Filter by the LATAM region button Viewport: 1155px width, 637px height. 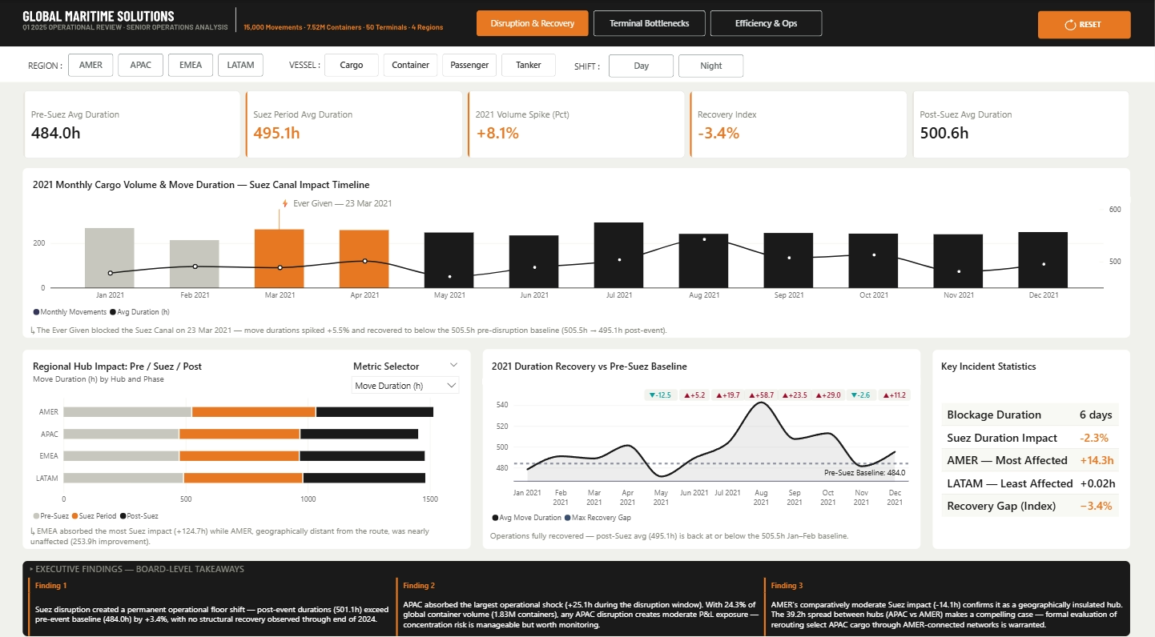point(240,66)
